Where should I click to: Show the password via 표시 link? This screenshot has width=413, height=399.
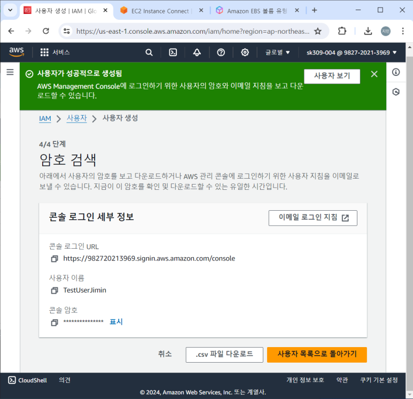point(116,322)
